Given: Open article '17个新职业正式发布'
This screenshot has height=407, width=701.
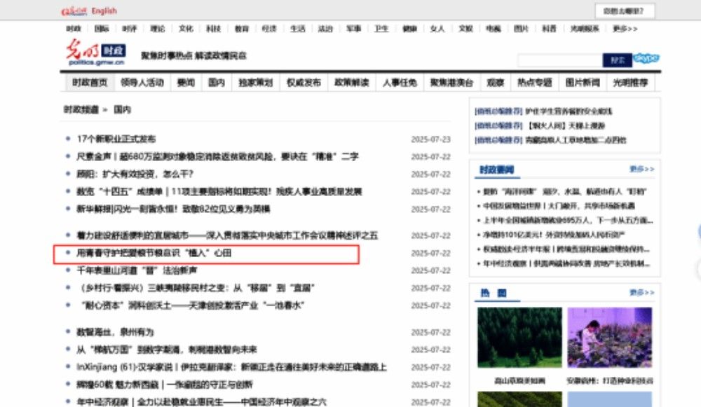Looking at the screenshot, I should coord(116,139).
